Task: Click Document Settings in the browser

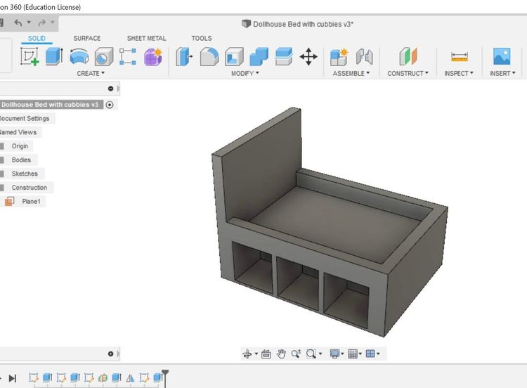Action: click(25, 119)
